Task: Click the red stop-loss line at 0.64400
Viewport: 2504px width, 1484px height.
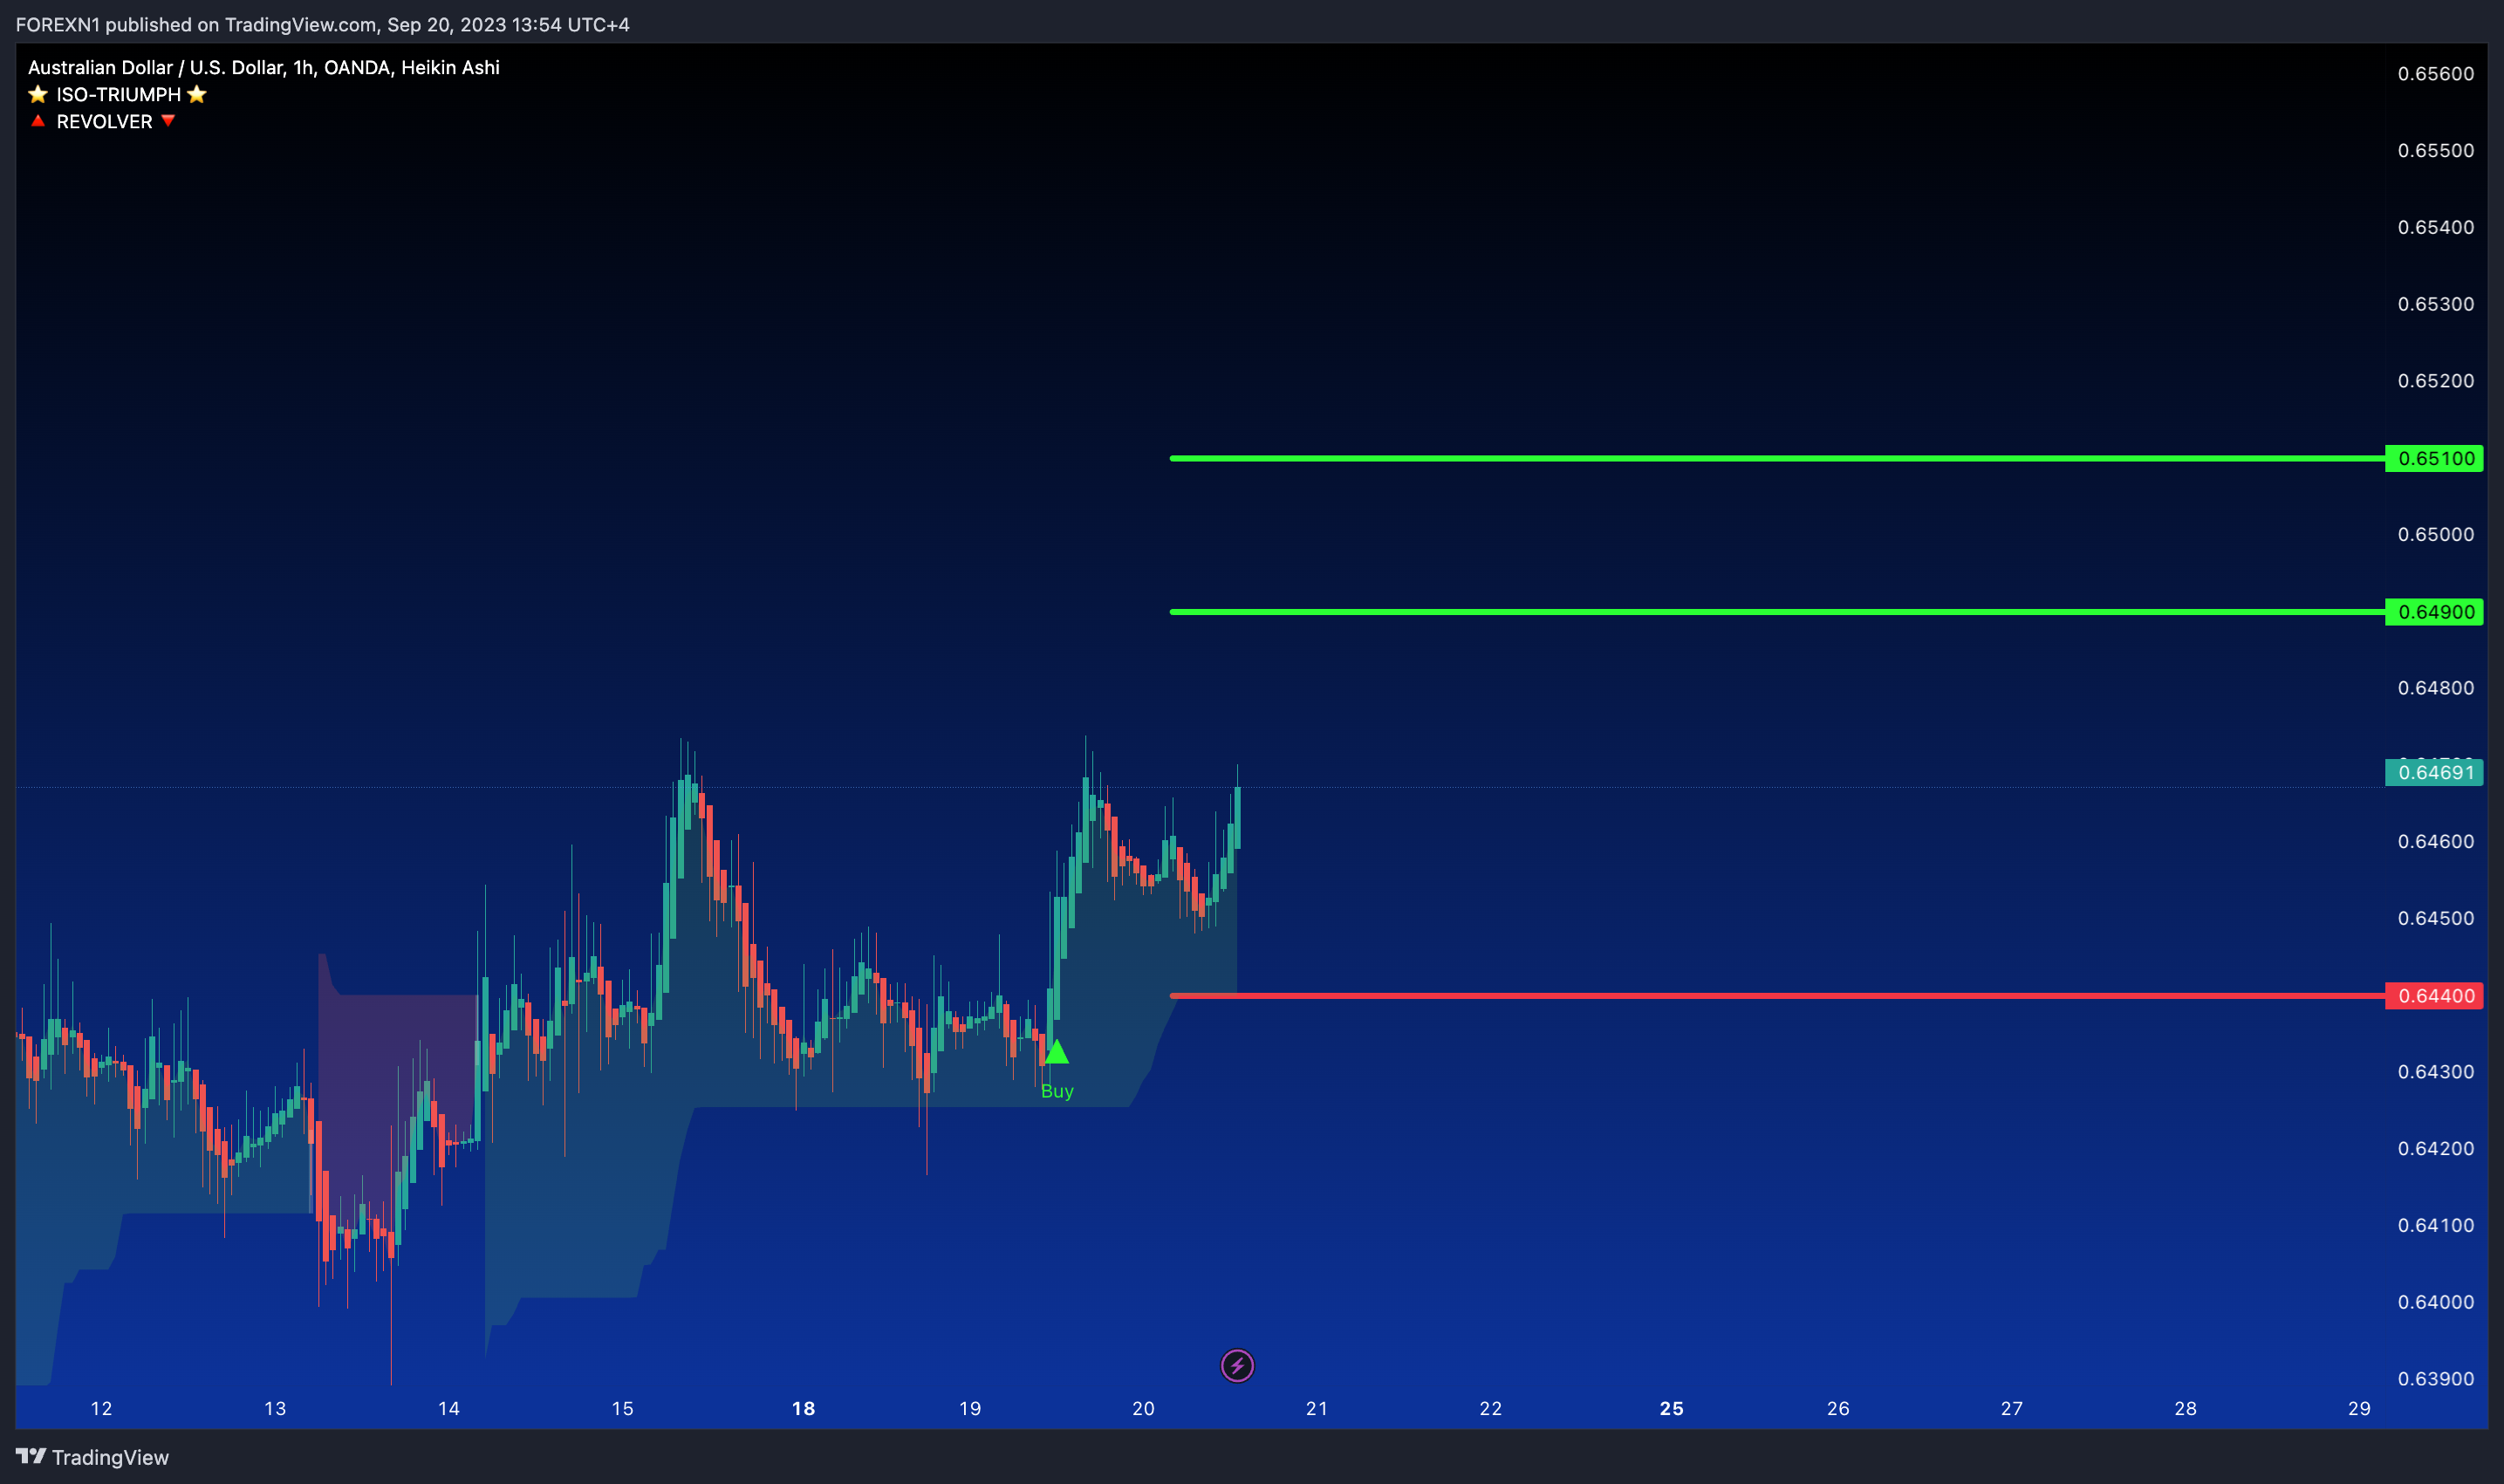Action: coord(1777,996)
